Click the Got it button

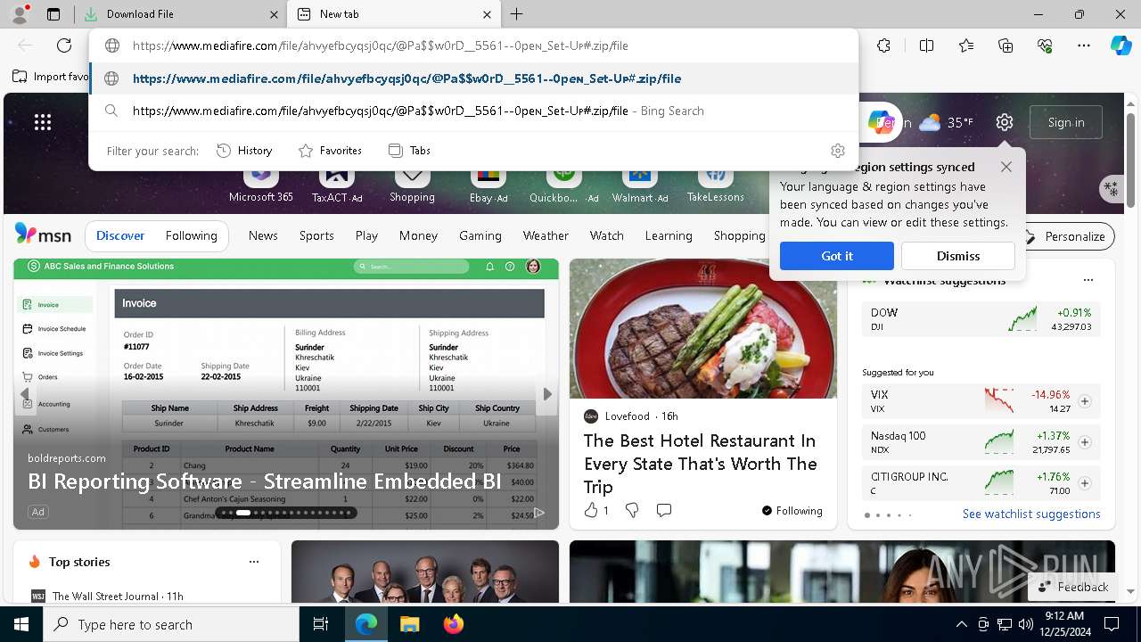point(837,256)
